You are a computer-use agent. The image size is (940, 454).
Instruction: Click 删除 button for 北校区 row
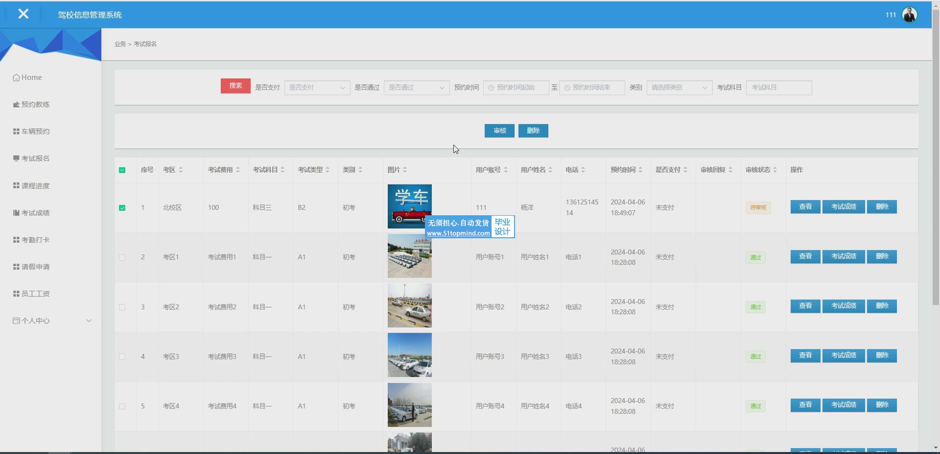click(882, 206)
